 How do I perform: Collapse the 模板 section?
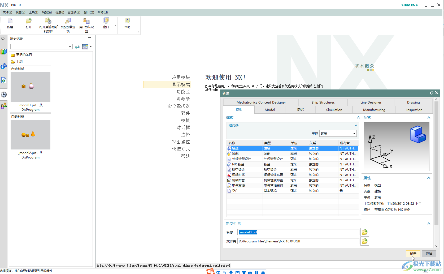pos(358,117)
